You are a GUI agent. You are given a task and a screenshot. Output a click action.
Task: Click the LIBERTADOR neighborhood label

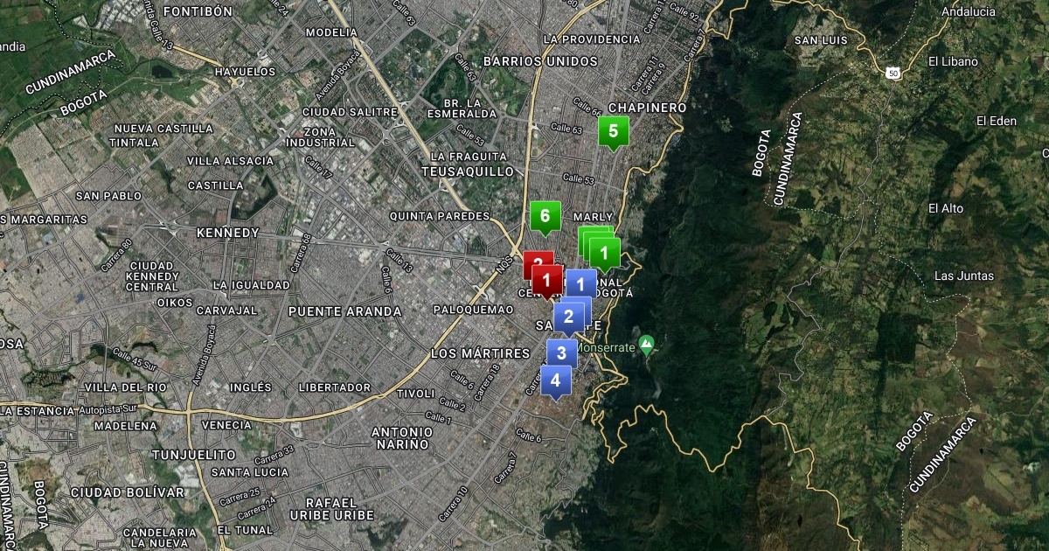335,387
